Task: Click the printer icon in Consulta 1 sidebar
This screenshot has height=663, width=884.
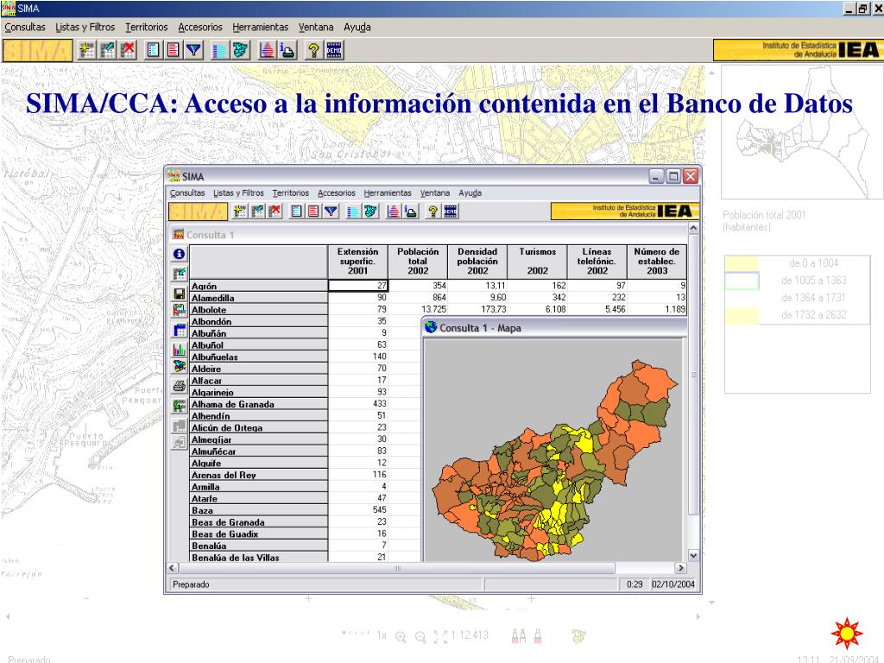Action: [x=180, y=386]
